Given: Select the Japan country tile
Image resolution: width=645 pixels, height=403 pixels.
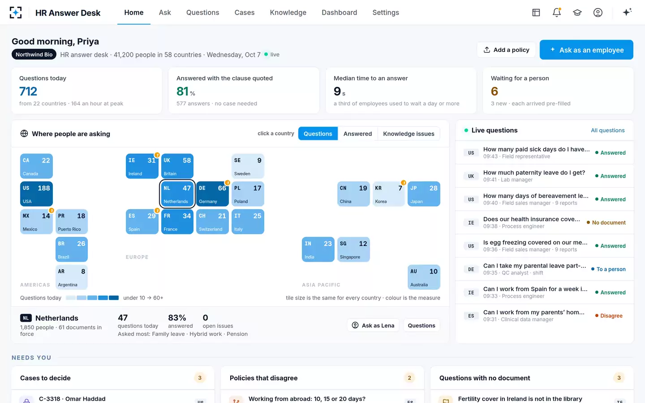Looking at the screenshot, I should tap(424, 194).
